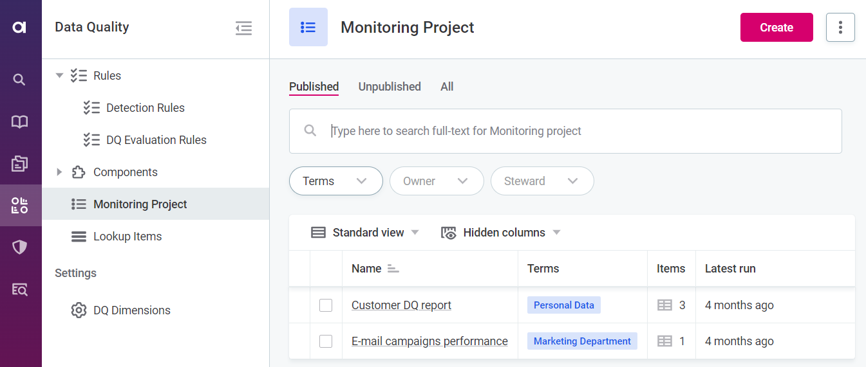Click the sort icon beside Name column
This screenshot has width=866, height=367.
pyautogui.click(x=393, y=269)
